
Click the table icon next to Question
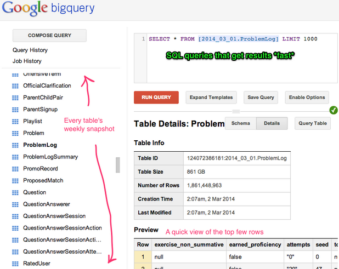point(15,192)
